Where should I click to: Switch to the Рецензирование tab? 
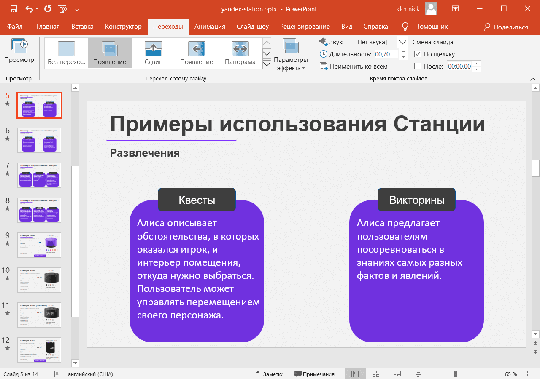[305, 27]
